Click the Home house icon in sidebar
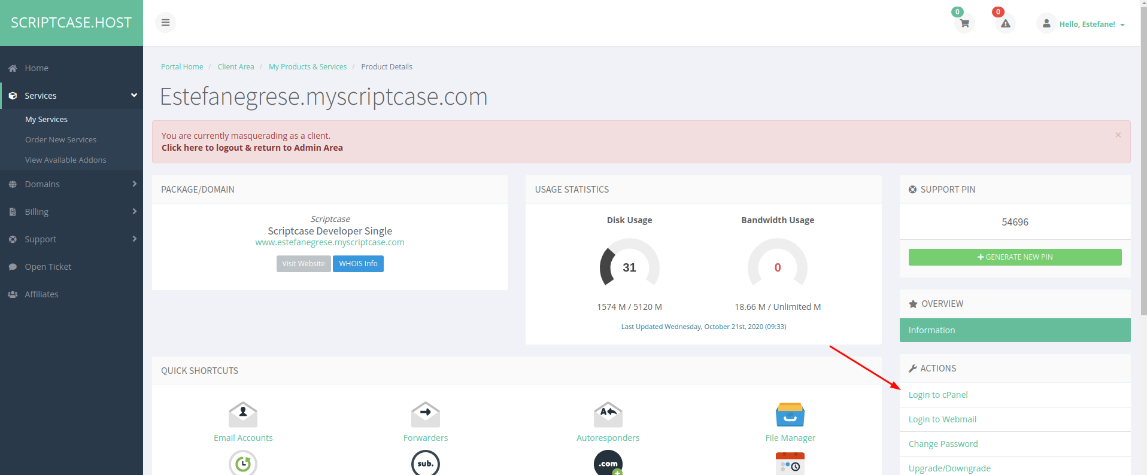 [13, 68]
